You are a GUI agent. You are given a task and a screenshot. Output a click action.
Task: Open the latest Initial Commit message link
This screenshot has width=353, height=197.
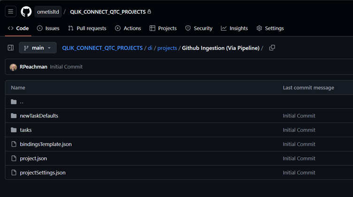pos(66,67)
